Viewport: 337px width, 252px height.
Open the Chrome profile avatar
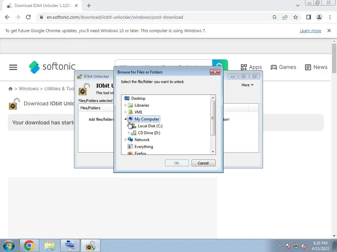[x=319, y=17]
